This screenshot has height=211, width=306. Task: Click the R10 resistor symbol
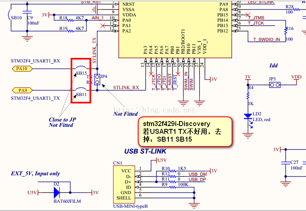pos(173,171)
